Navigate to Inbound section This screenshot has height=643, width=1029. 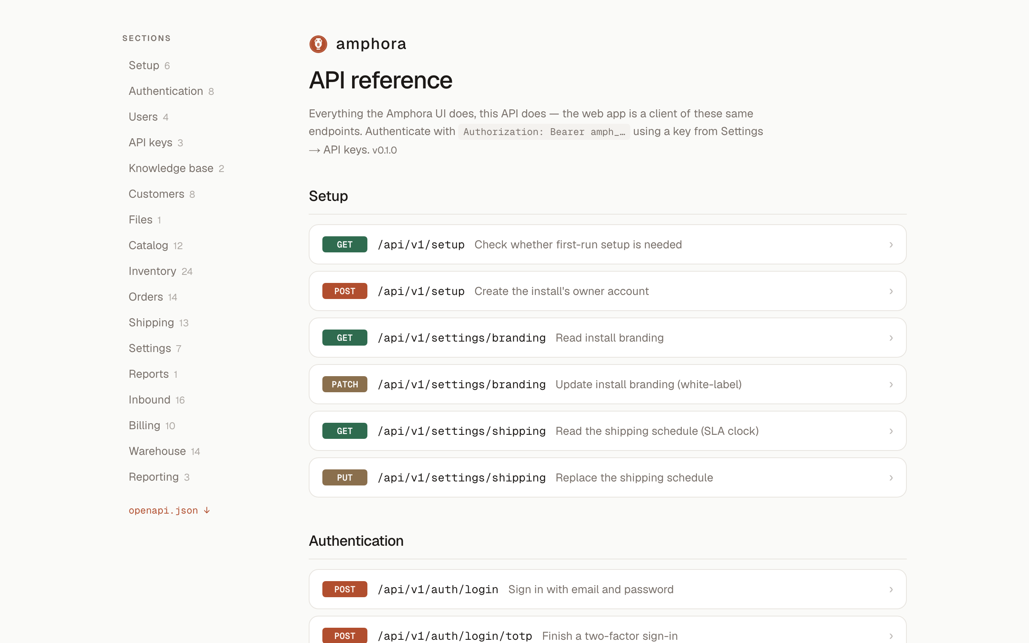(x=157, y=400)
